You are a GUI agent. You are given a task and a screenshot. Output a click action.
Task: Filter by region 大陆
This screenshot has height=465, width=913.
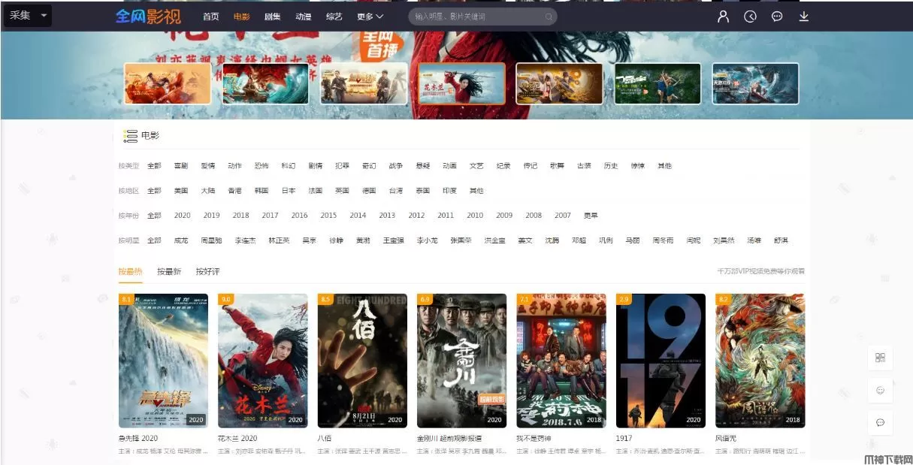(x=208, y=191)
